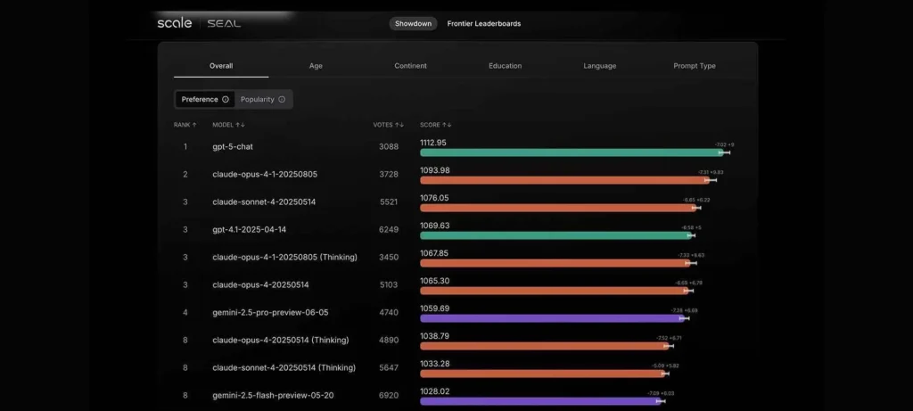The width and height of the screenshot is (913, 411).
Task: Open Frontier Leaderboards page
Action: click(x=483, y=23)
